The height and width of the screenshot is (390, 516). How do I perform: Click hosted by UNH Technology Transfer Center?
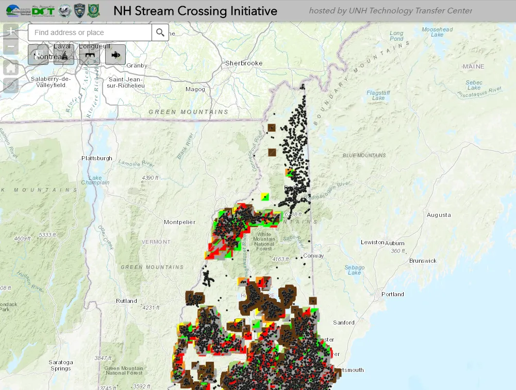[390, 10]
